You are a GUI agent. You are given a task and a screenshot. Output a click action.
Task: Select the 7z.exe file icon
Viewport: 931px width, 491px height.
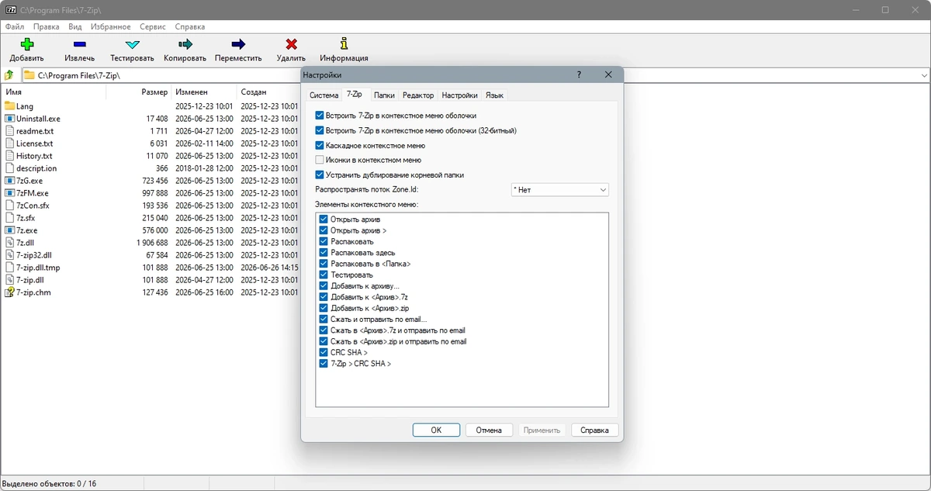tap(10, 230)
